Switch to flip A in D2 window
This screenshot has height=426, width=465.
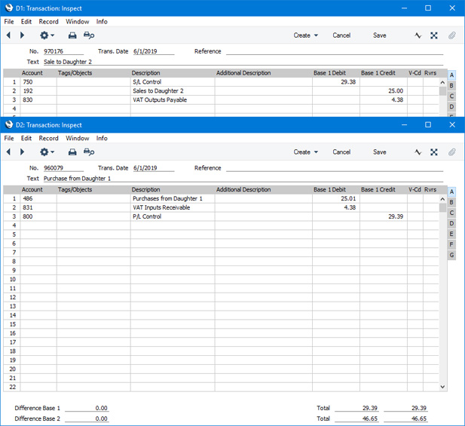point(451,192)
